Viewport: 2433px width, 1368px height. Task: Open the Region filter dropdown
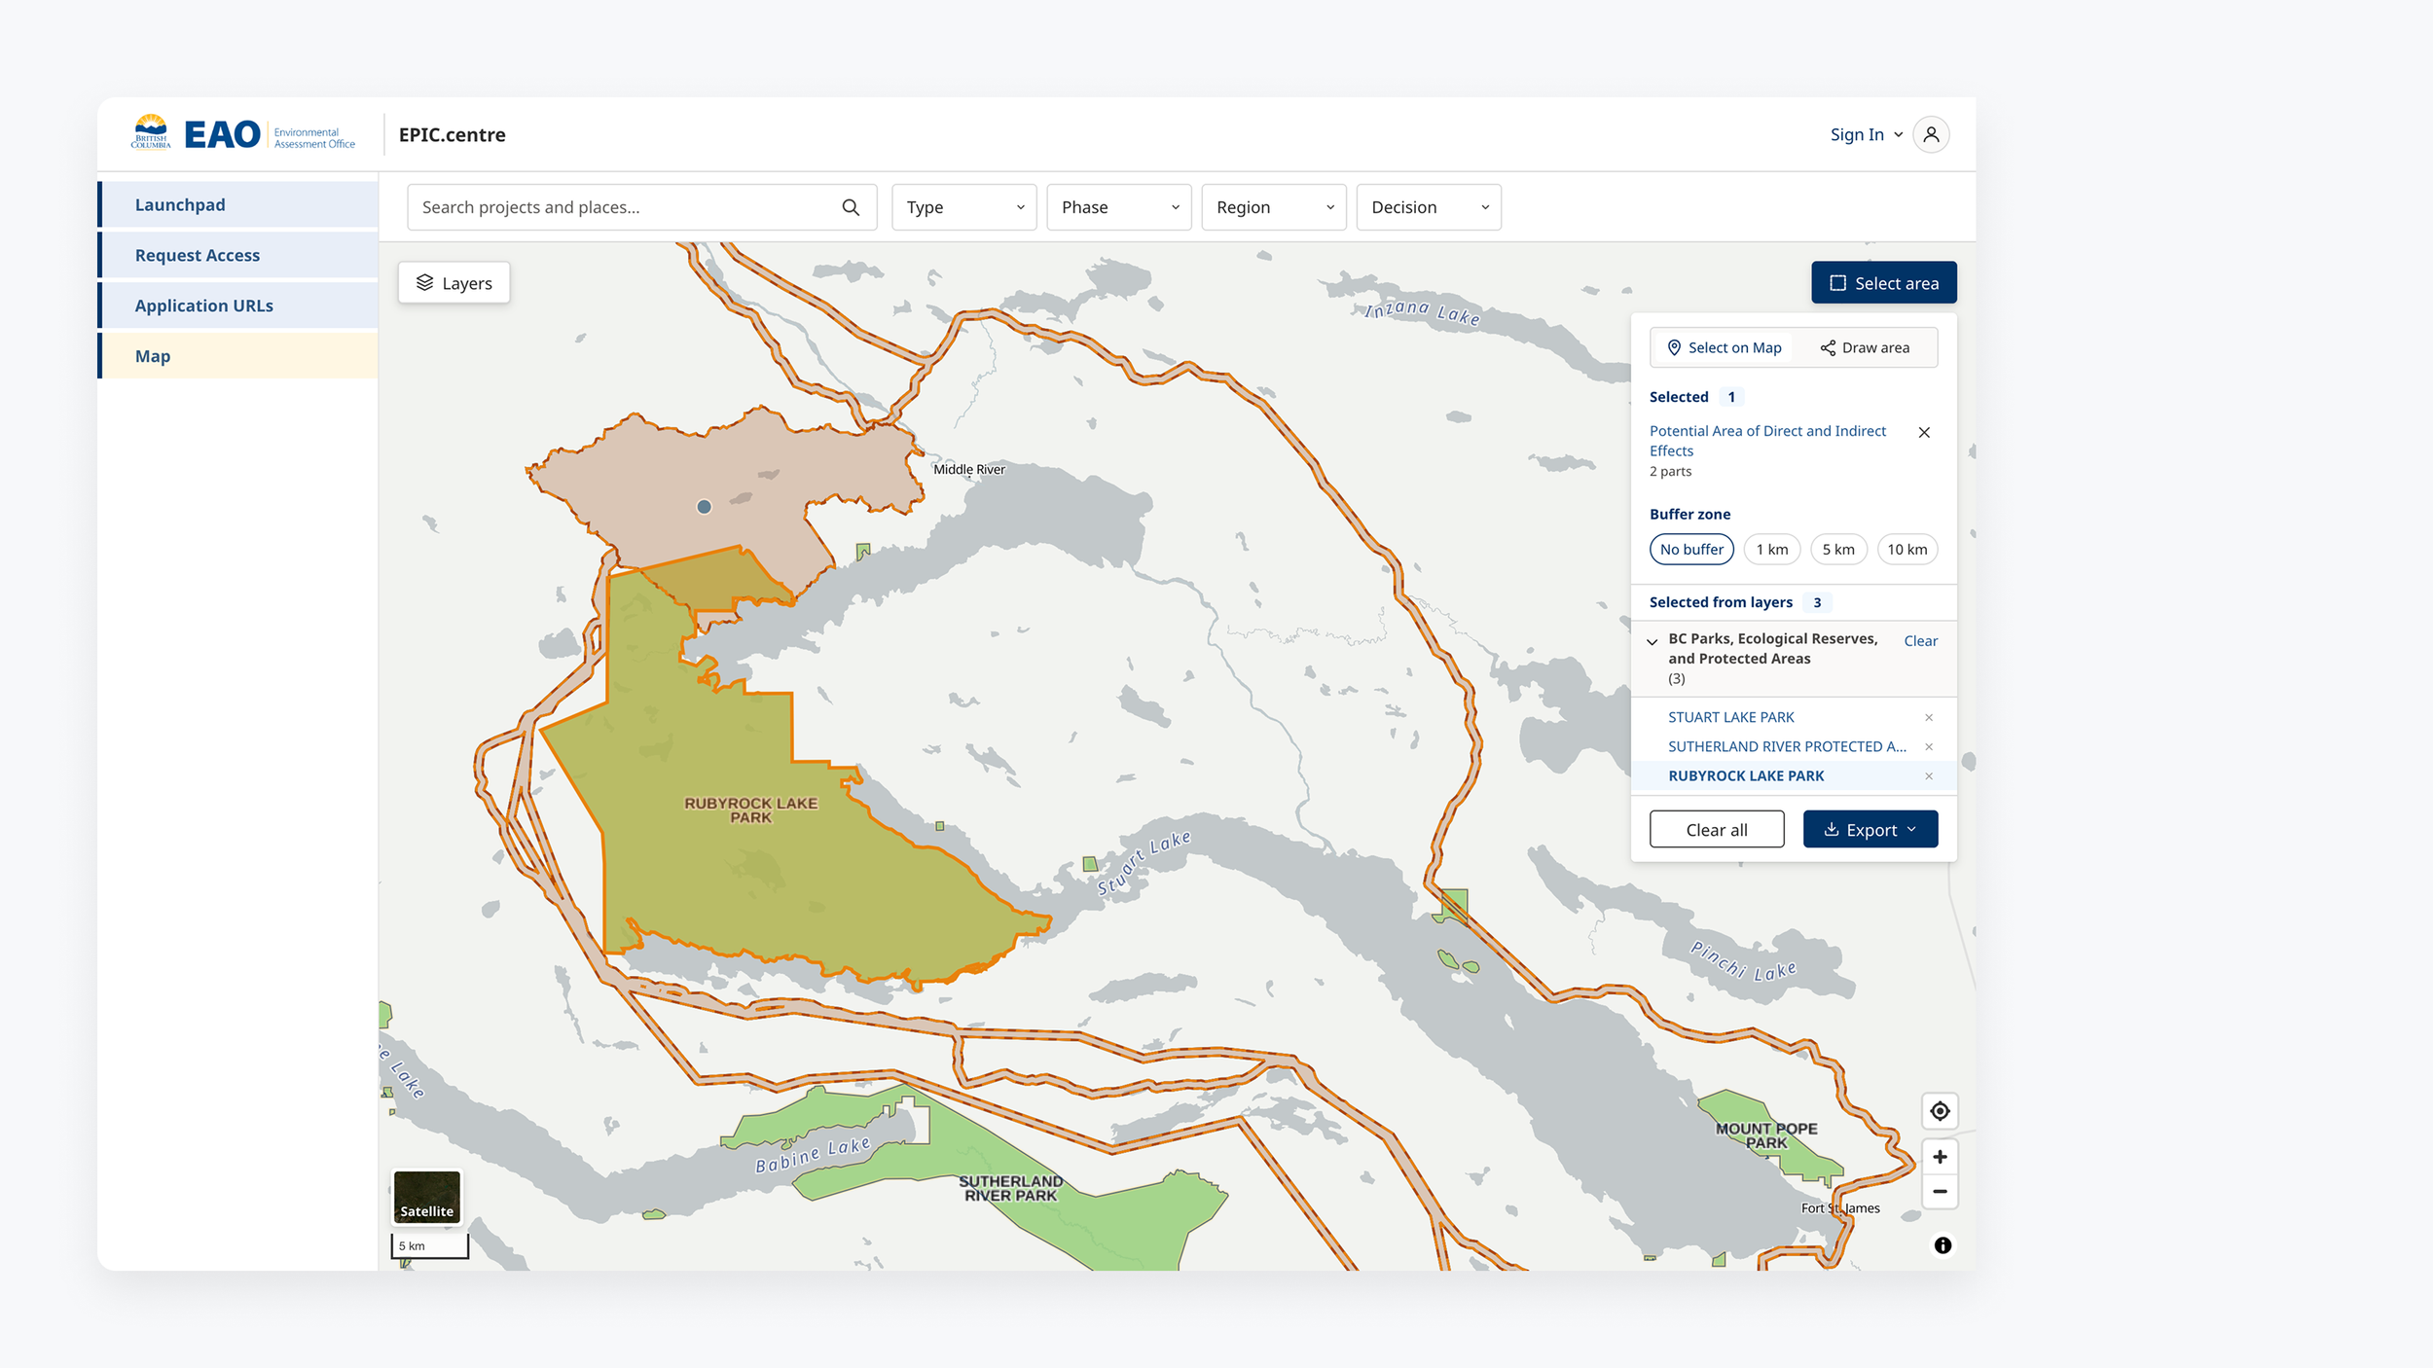pos(1274,207)
